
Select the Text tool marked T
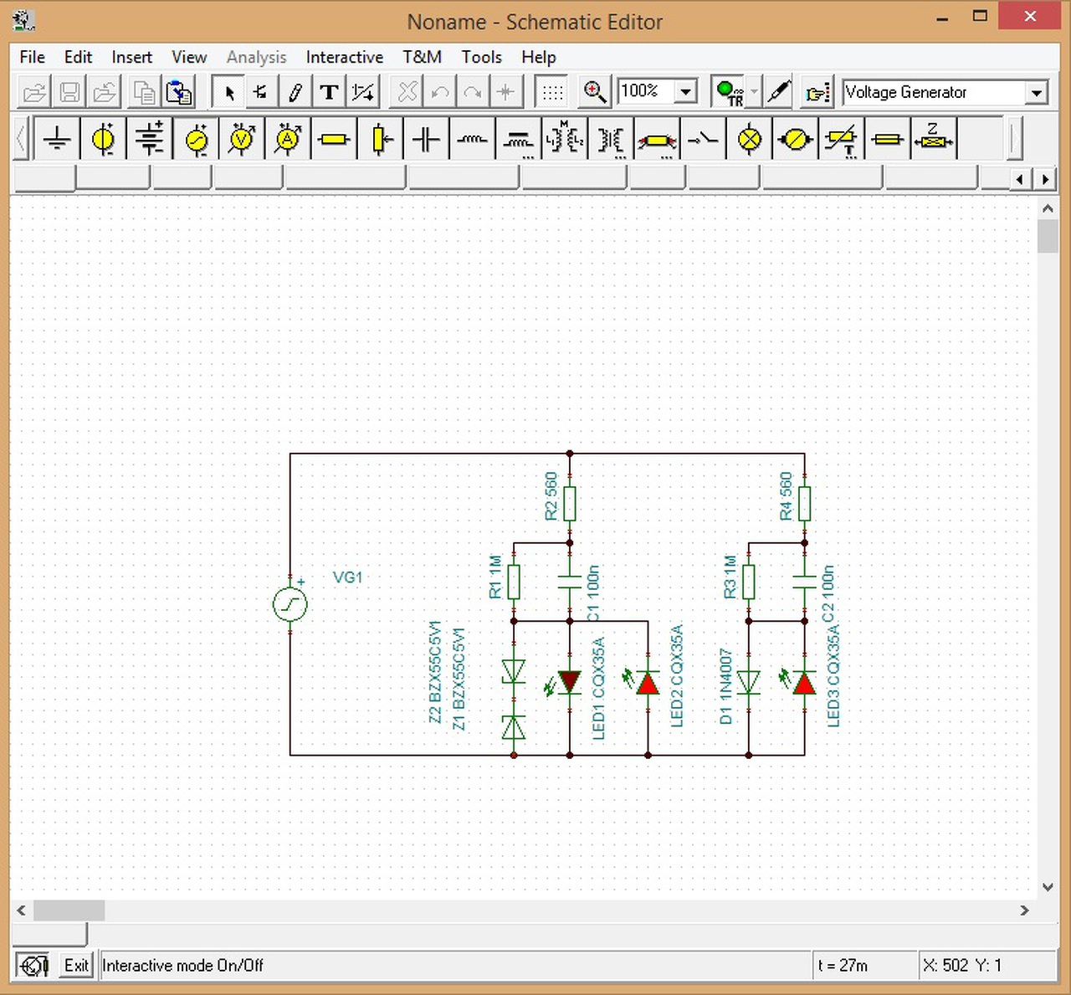click(329, 92)
